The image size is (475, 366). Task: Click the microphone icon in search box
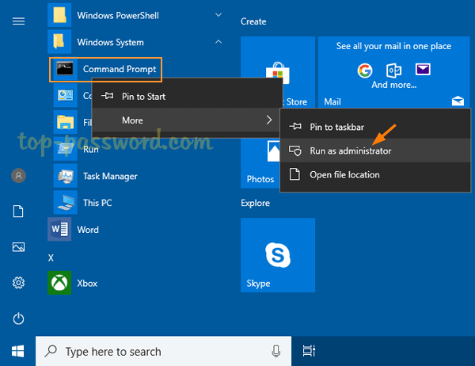[x=275, y=351]
